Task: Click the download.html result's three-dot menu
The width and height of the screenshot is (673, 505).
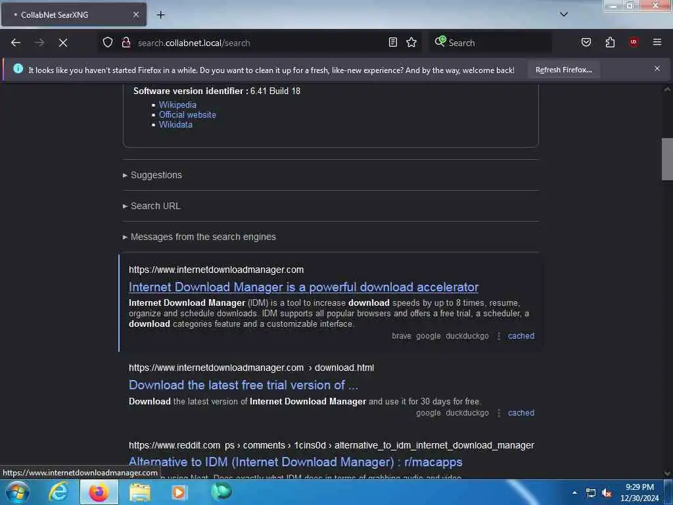Action: tap(498, 413)
